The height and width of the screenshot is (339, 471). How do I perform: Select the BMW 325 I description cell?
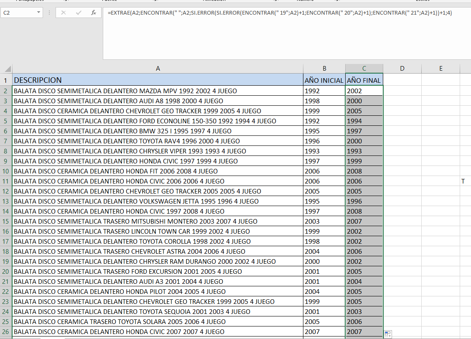[158, 131]
